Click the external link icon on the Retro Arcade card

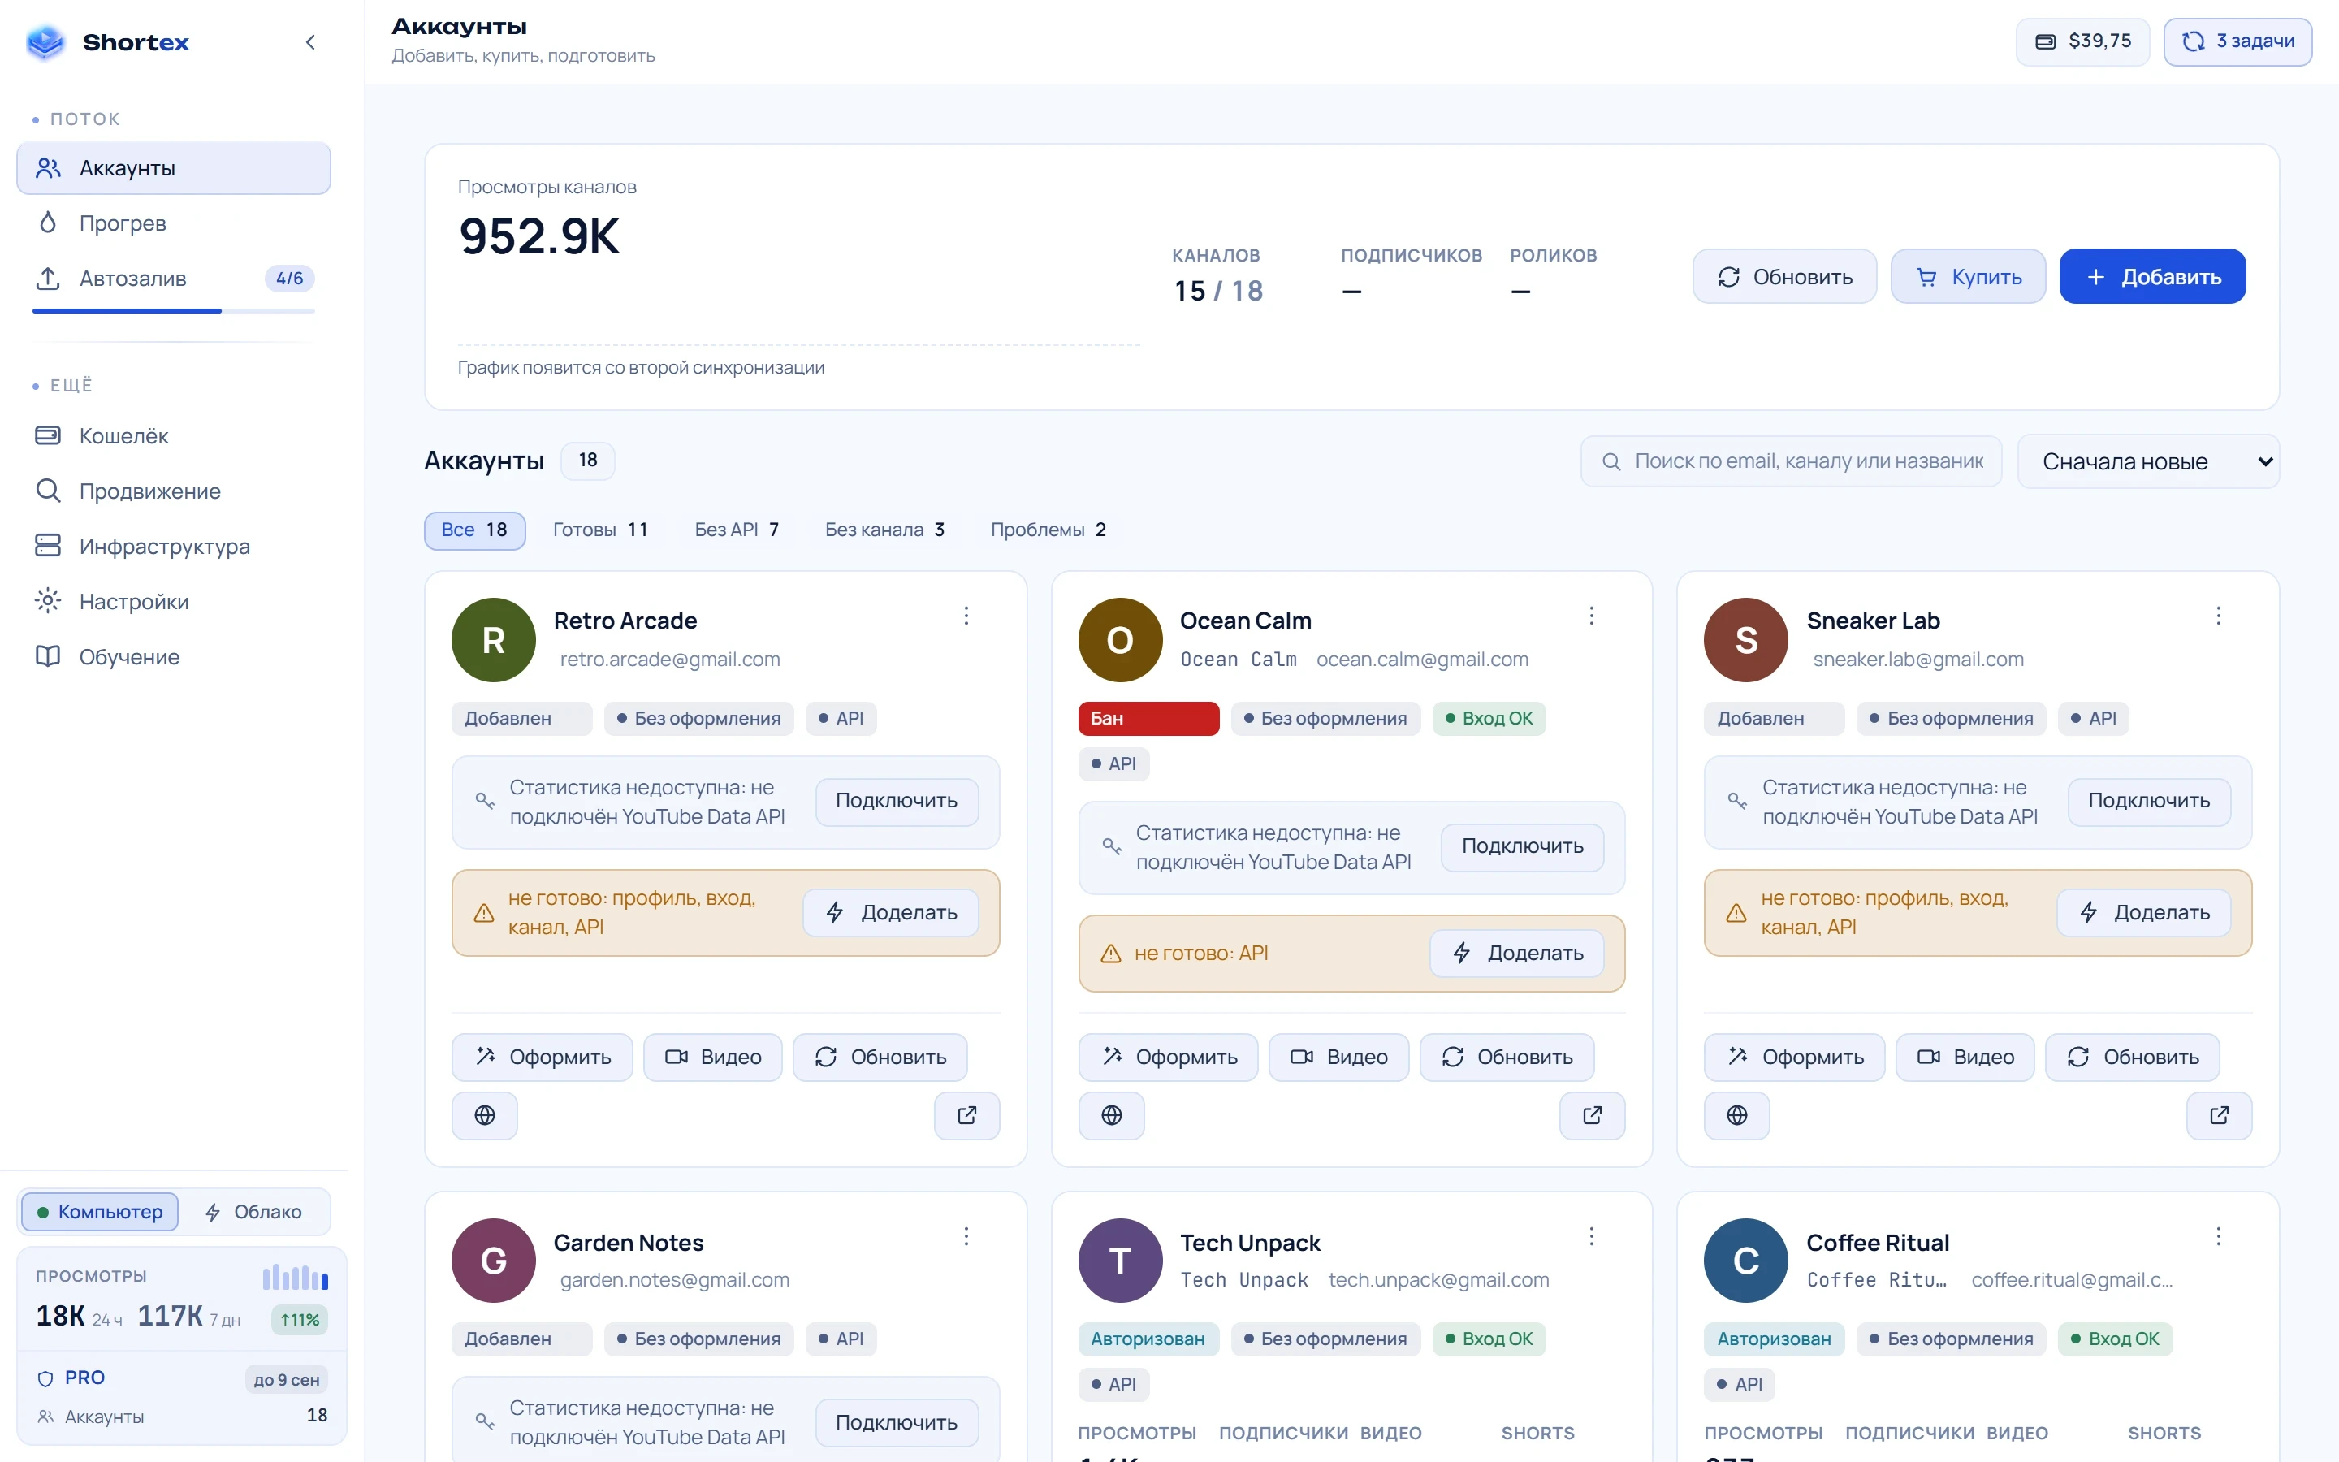(966, 1116)
